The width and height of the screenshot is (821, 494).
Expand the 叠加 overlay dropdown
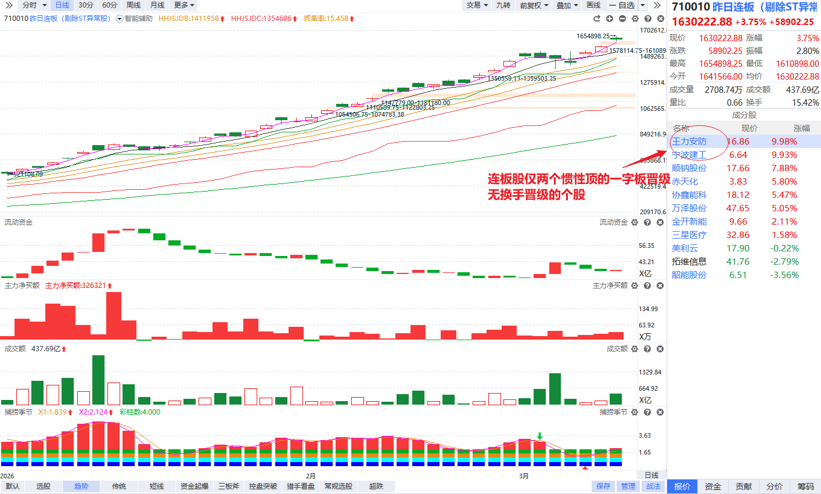(567, 5)
